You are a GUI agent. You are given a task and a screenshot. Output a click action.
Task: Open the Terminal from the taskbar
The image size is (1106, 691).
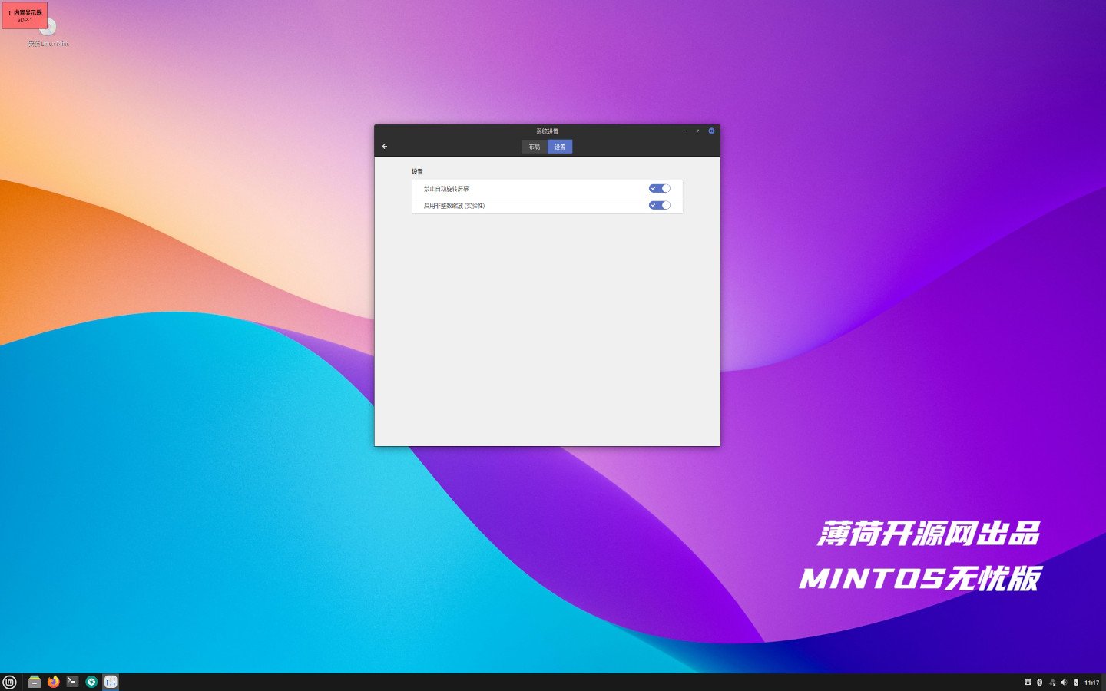coord(72,682)
